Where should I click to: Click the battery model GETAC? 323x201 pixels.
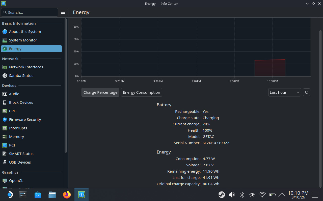(x=208, y=137)
